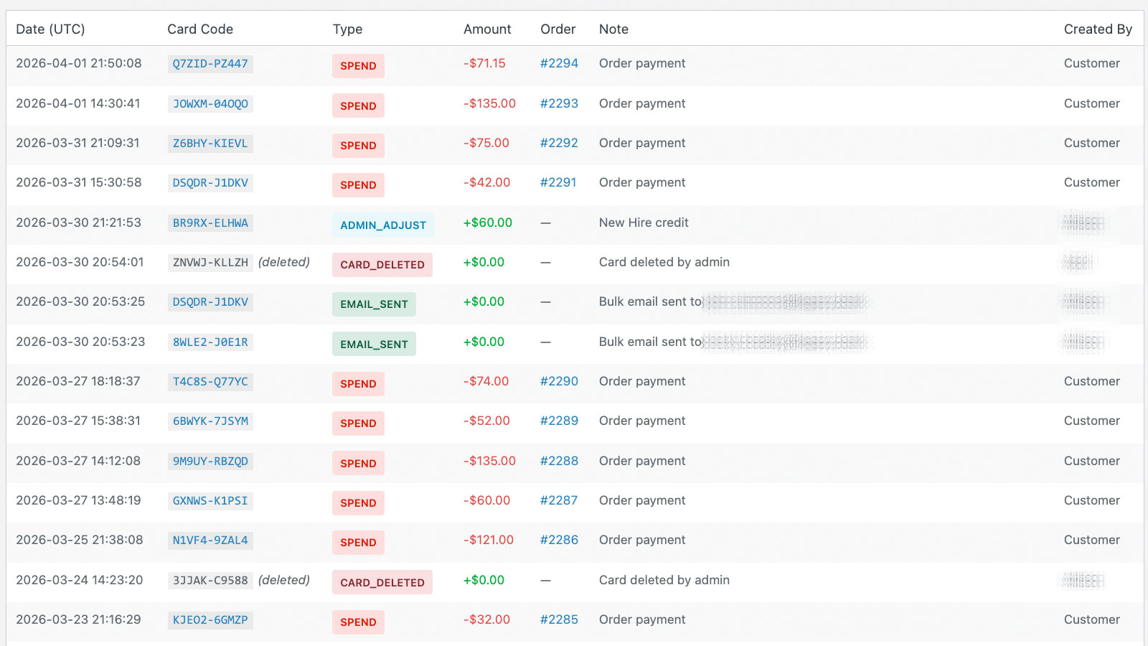This screenshot has height=646, width=1148.
Task: Sort by the Amount column header
Action: coord(487,29)
